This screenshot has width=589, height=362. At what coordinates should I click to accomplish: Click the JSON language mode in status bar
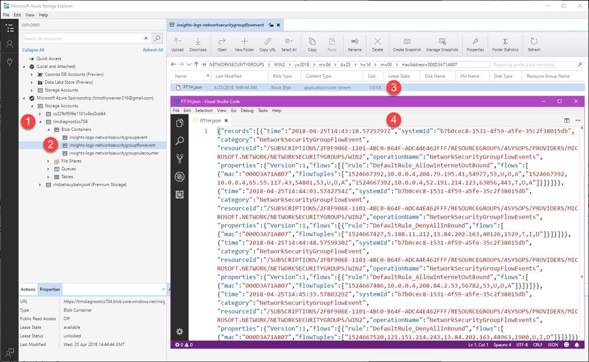pos(552,345)
